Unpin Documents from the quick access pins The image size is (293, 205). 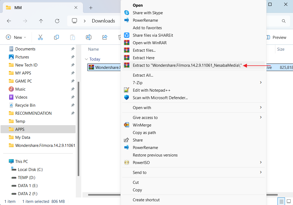click(73, 49)
